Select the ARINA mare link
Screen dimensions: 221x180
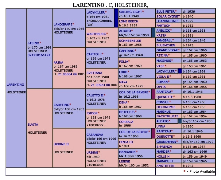click(x=58, y=62)
